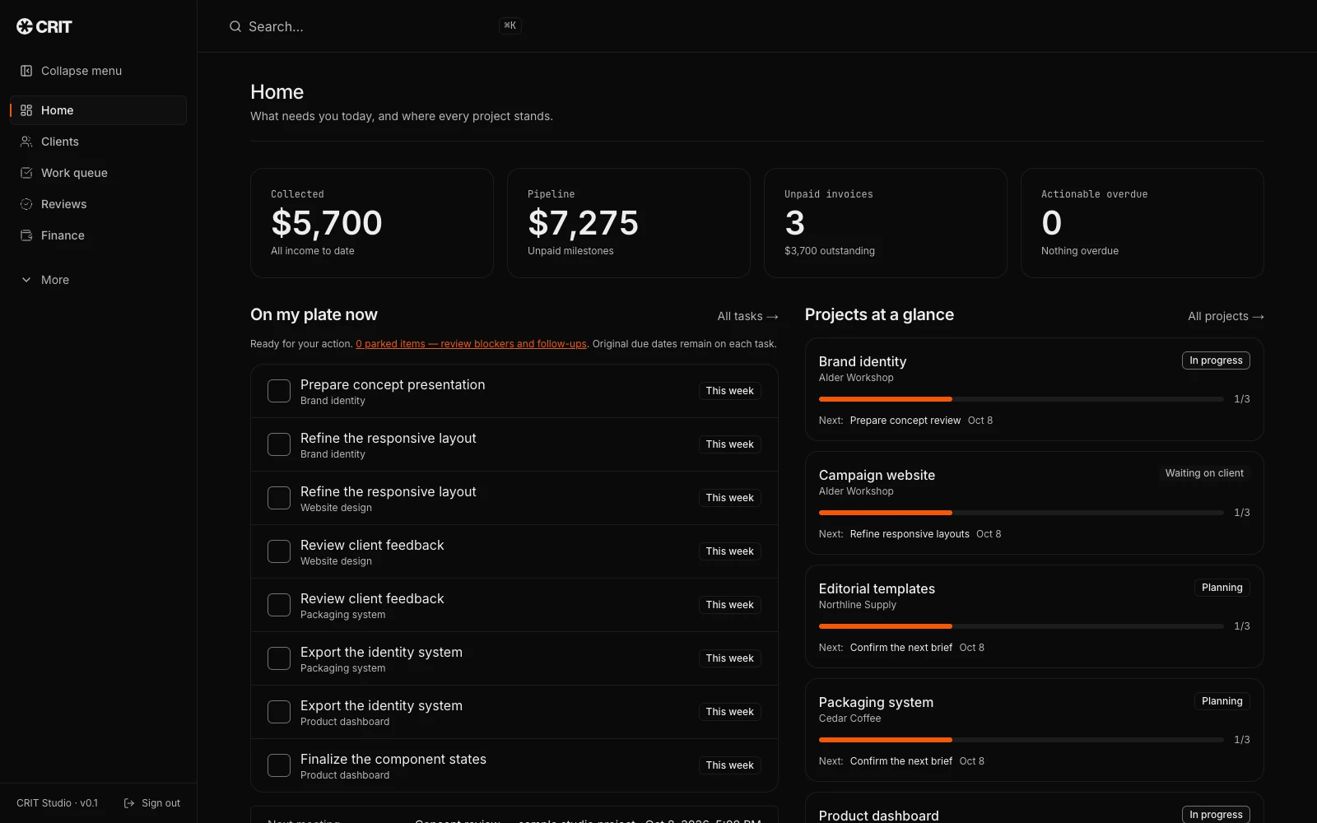1317x823 pixels.
Task: Click the Finance wallet icon
Action: 26,235
